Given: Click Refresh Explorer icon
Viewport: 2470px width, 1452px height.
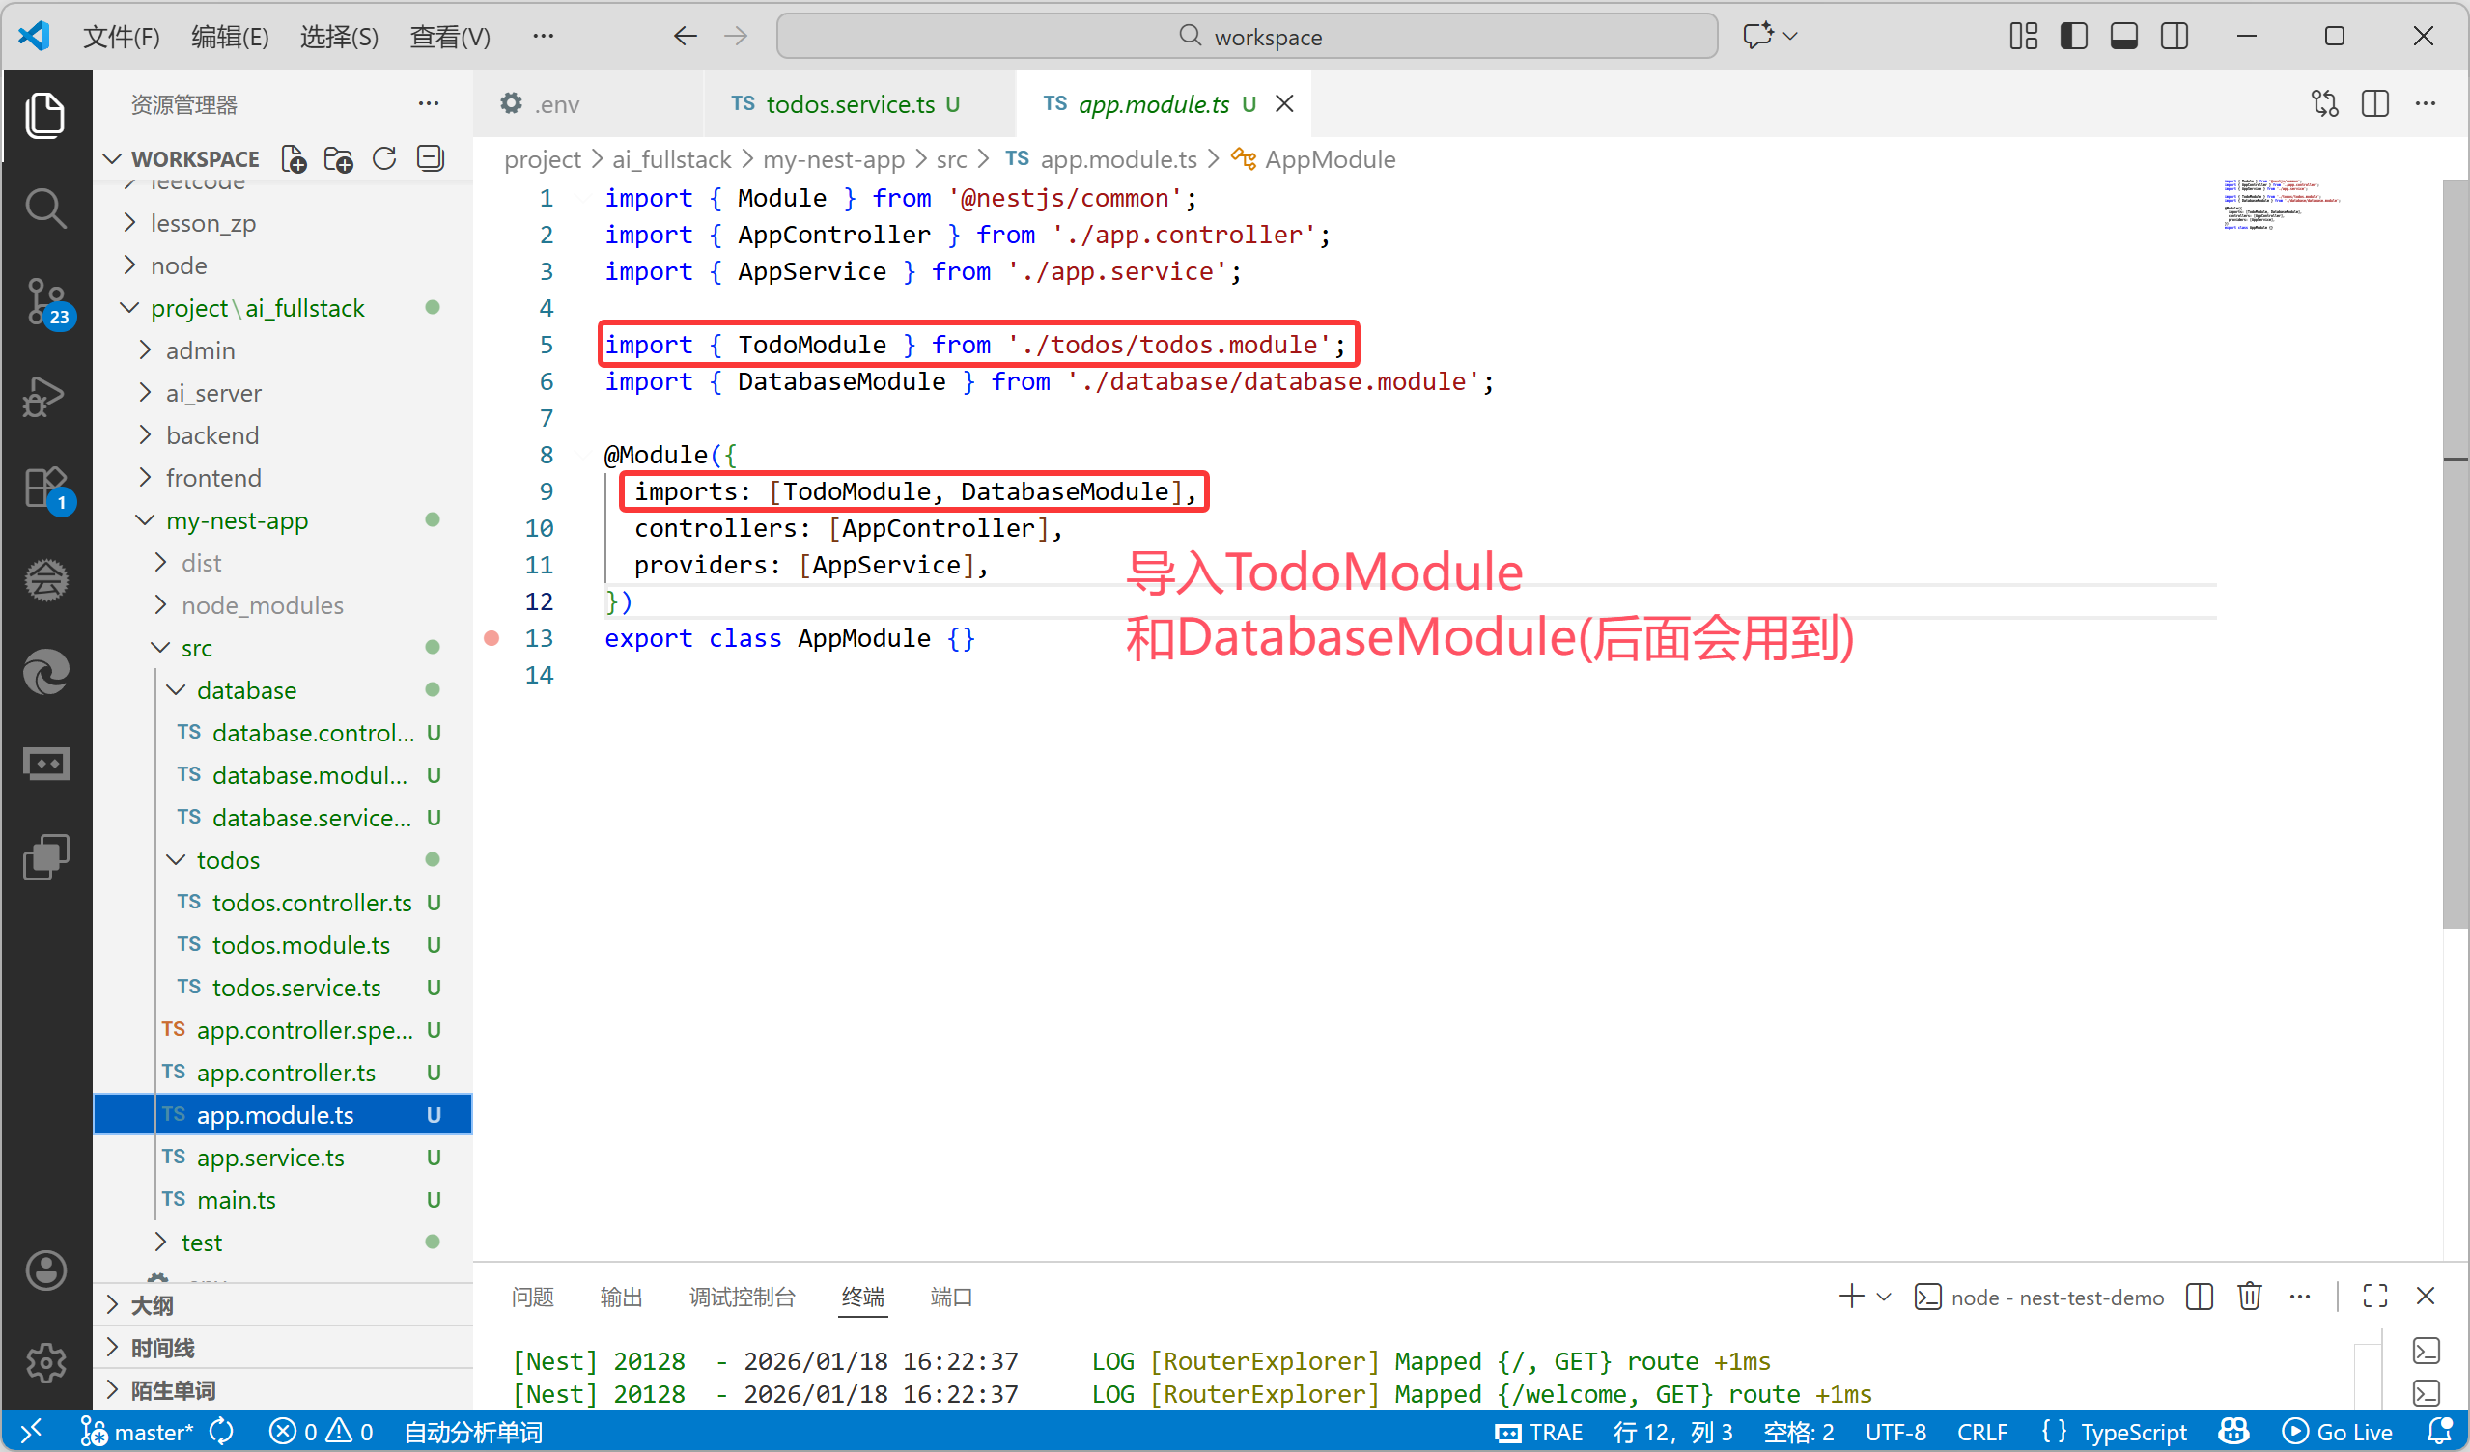Looking at the screenshot, I should point(384,158).
